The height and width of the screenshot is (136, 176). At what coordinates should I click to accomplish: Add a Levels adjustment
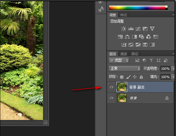131,29
